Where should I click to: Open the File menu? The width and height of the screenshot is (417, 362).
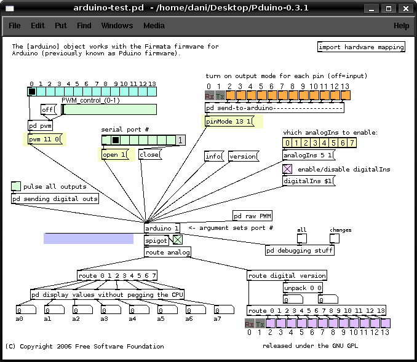15,26
